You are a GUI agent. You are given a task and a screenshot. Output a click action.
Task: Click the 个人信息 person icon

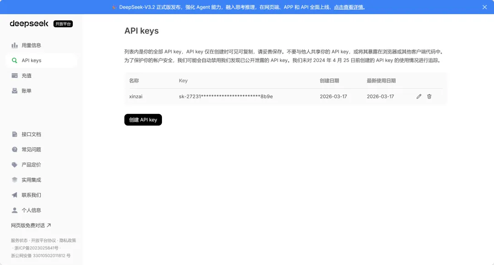pyautogui.click(x=15, y=210)
